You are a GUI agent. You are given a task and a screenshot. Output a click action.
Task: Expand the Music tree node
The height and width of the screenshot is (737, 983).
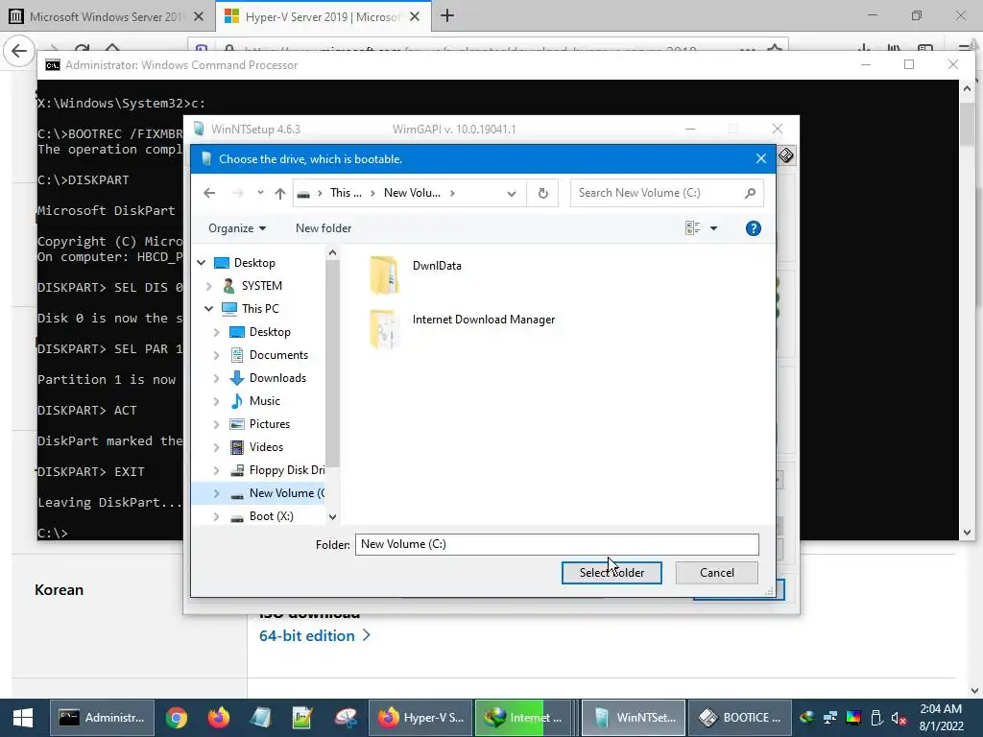point(216,401)
